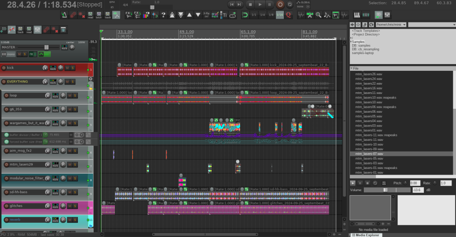Viewport: 456px width, 237px height.
Task: Open dropdown for buffer divisor envelope
Action: pos(82,135)
